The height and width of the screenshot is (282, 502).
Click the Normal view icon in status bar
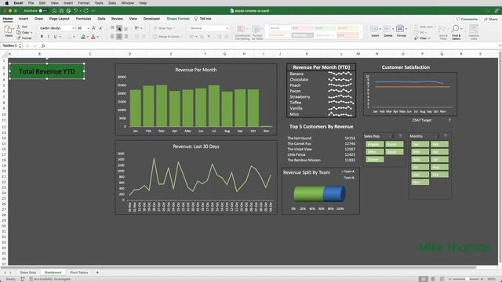click(424, 279)
